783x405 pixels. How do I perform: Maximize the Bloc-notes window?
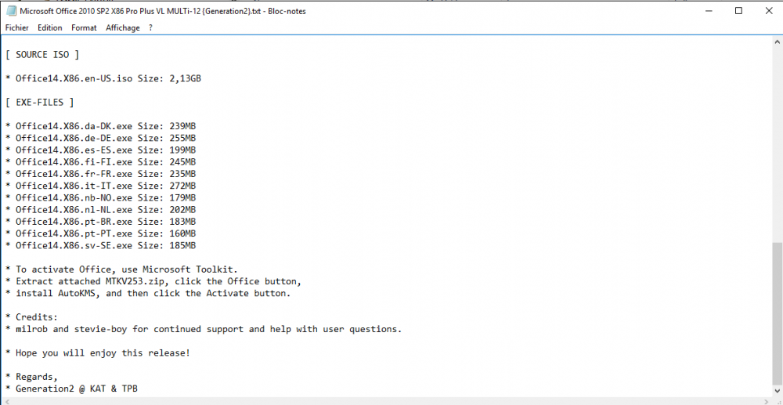point(738,11)
